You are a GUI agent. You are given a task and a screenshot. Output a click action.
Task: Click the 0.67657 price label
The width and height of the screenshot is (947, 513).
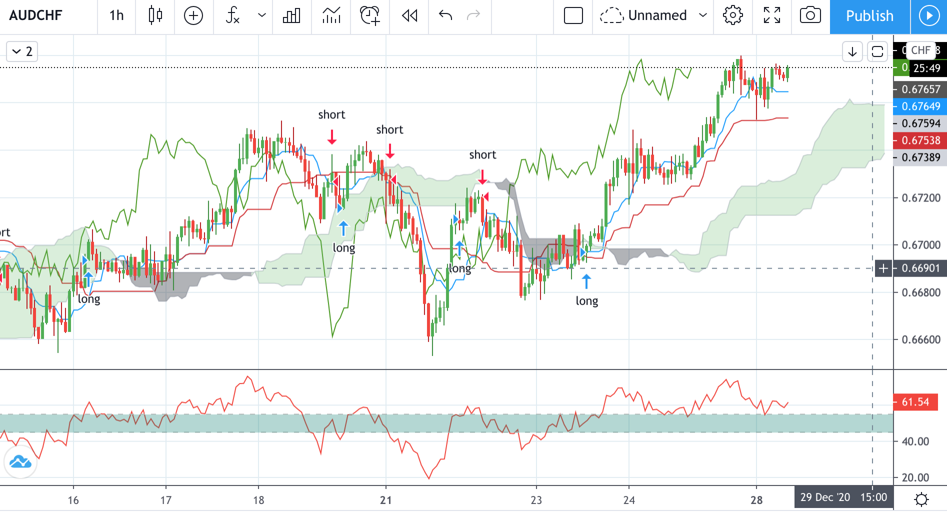pos(920,89)
